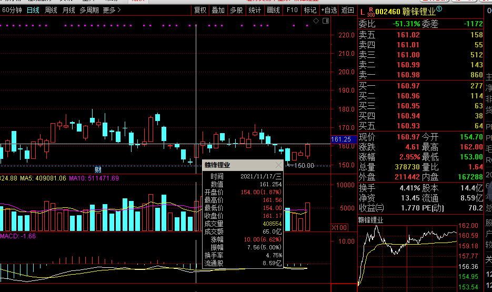This screenshot has height=292, width=492.
Task: Open the 统计 statistics tool
Action: pos(255,11)
